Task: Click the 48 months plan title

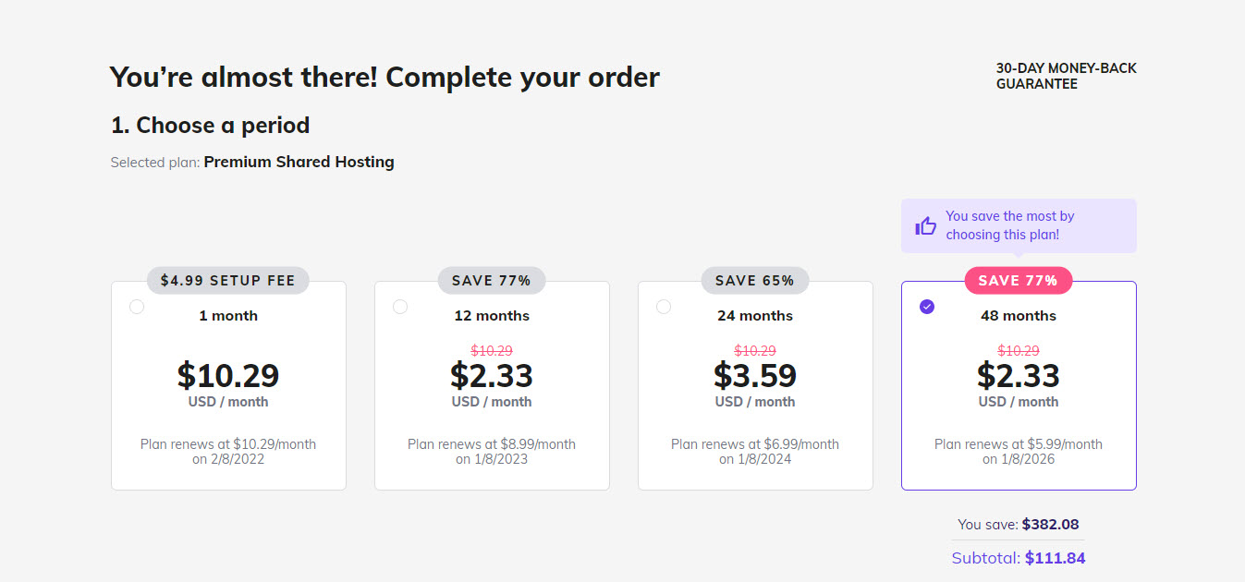Action: [x=1019, y=316]
